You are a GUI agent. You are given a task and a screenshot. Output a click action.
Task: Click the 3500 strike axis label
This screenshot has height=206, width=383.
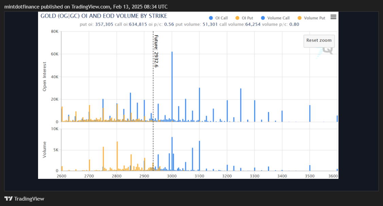(310, 176)
